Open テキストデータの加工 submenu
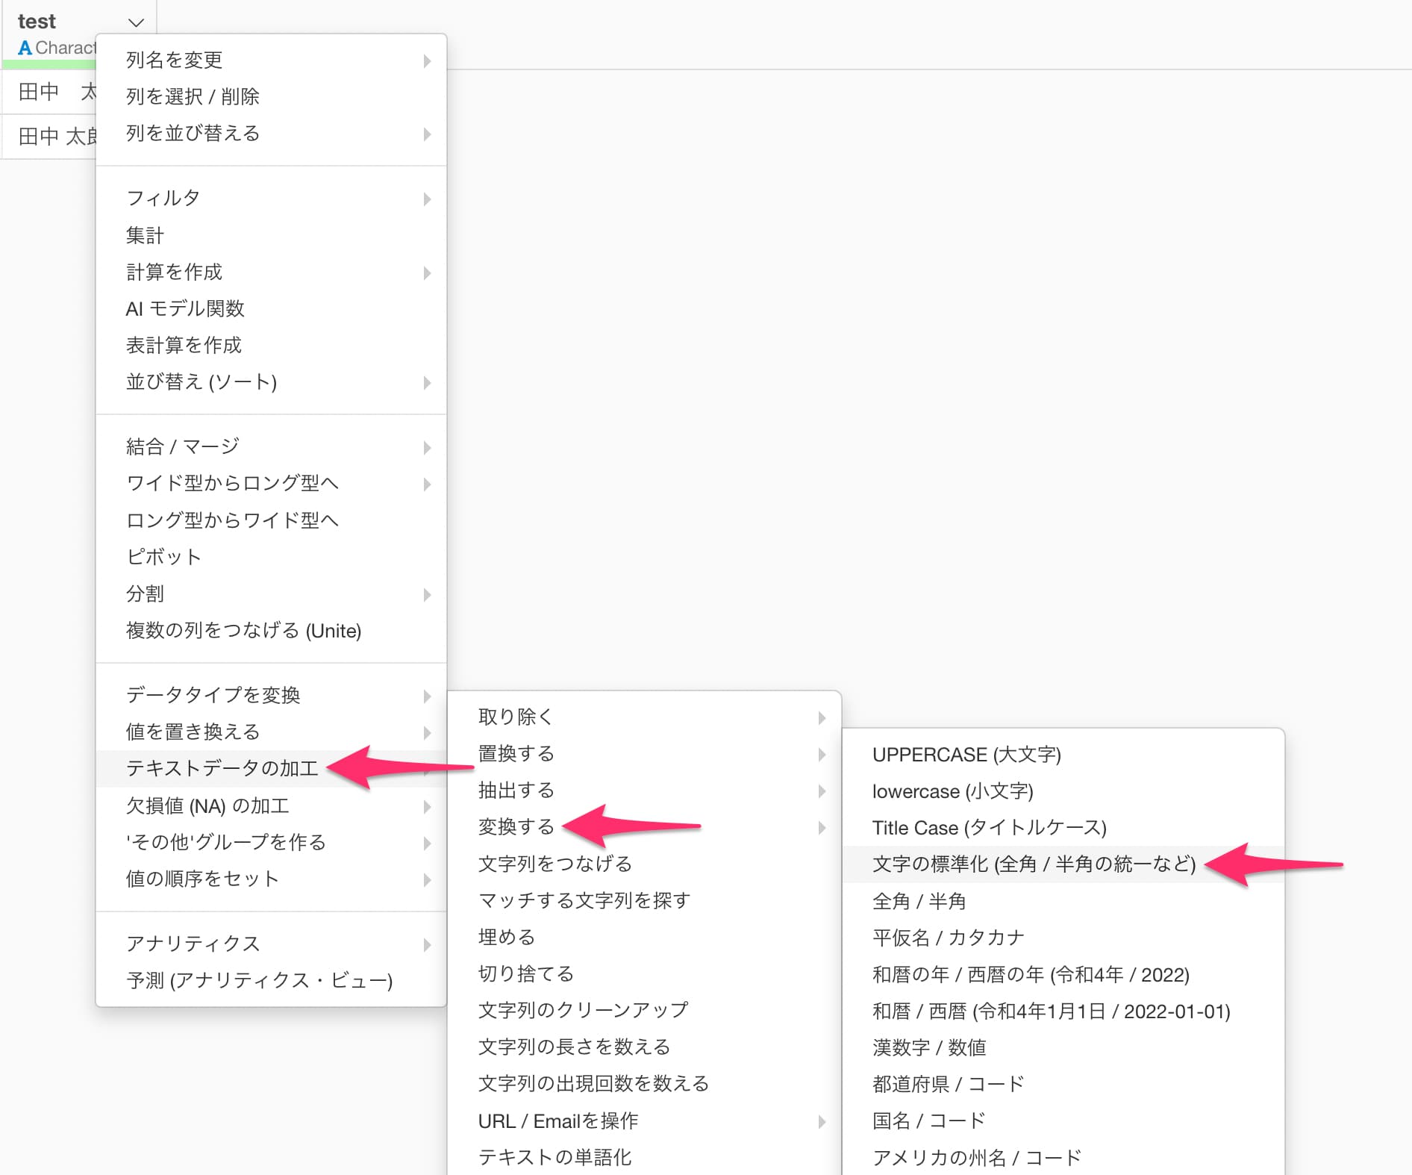 click(222, 768)
